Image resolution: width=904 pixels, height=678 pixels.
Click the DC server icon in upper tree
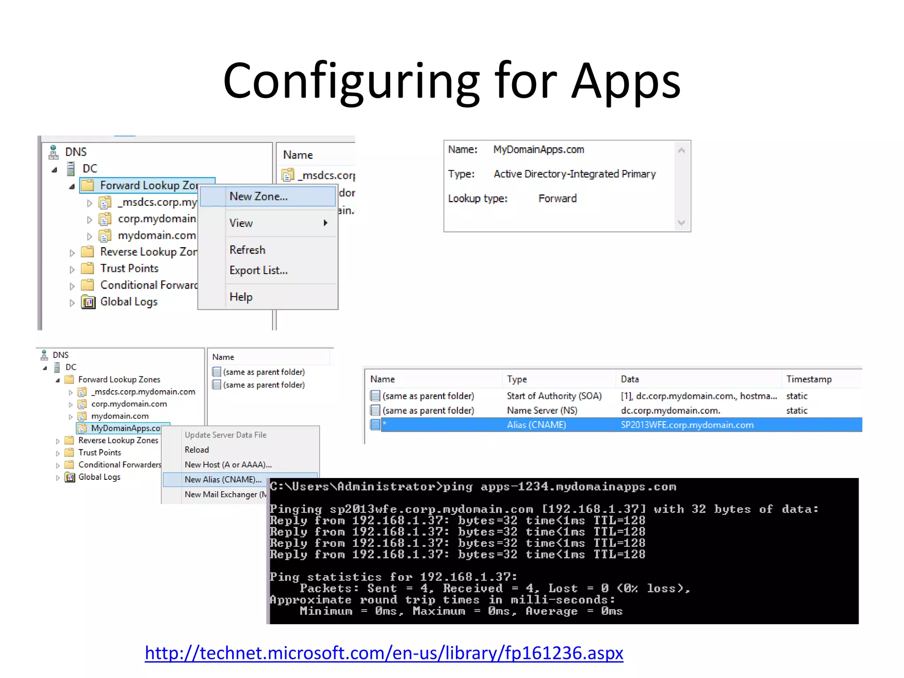(71, 169)
